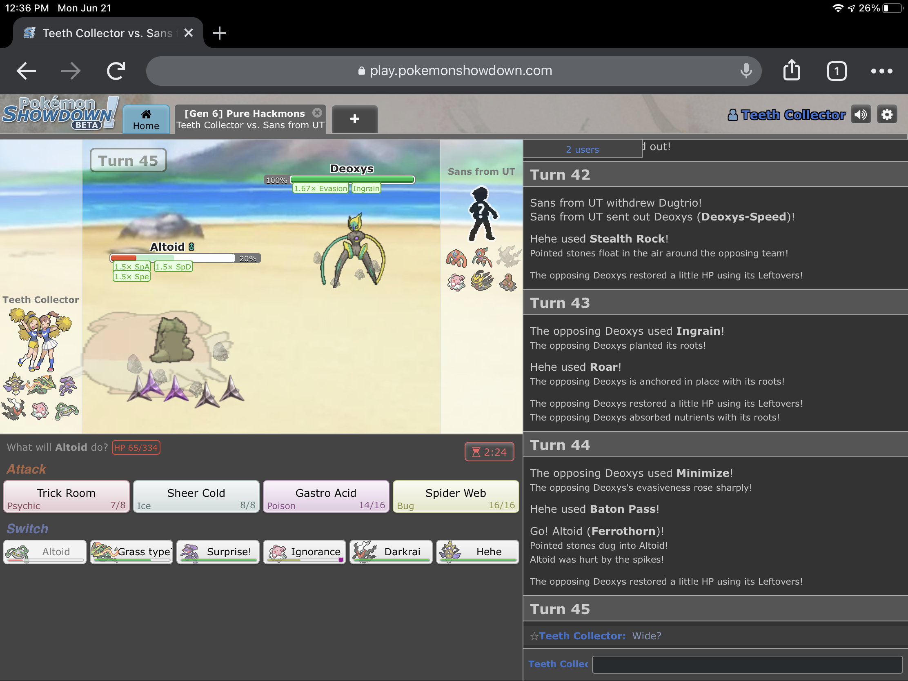Open the browser tab count button
The image size is (908, 681).
coord(836,71)
